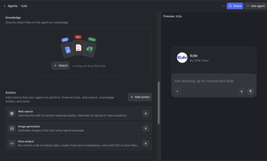
Task: Open the three-dot more options menu
Action: (x=223, y=6)
